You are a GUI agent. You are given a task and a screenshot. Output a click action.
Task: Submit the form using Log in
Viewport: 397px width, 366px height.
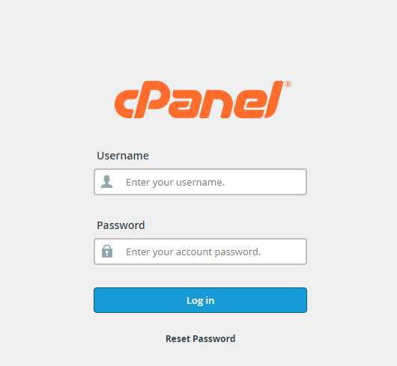(200, 300)
